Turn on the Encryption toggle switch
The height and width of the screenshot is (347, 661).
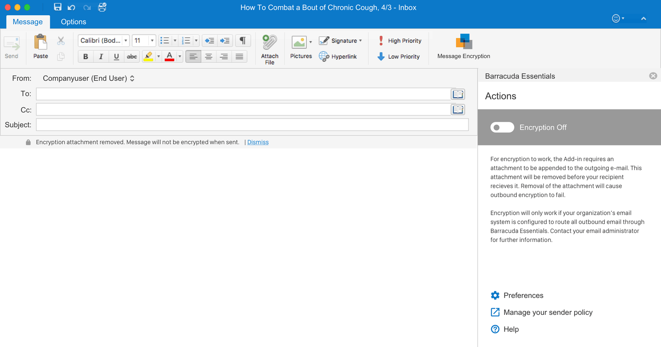pyautogui.click(x=502, y=127)
